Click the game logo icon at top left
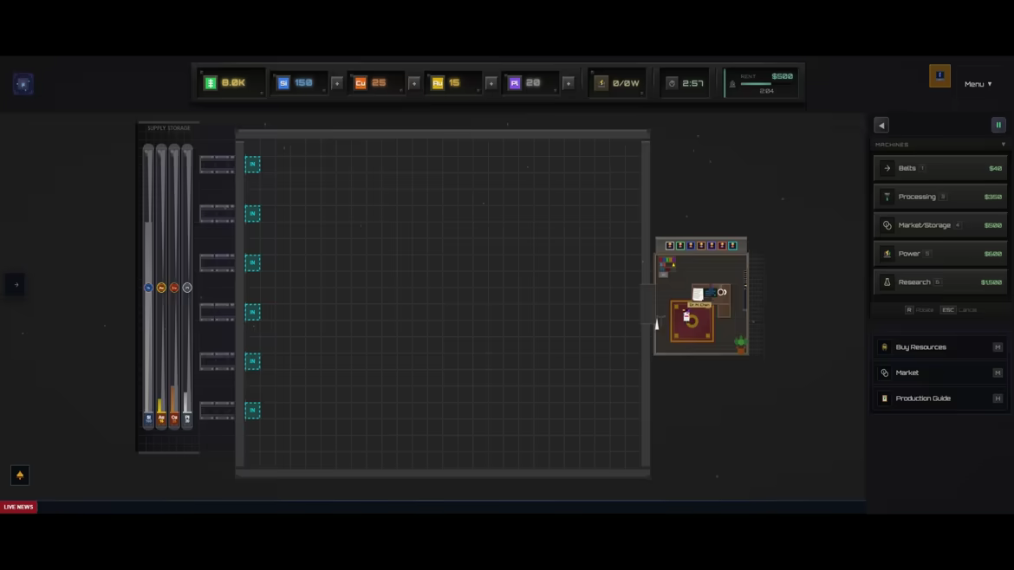The width and height of the screenshot is (1014, 570). (x=23, y=84)
